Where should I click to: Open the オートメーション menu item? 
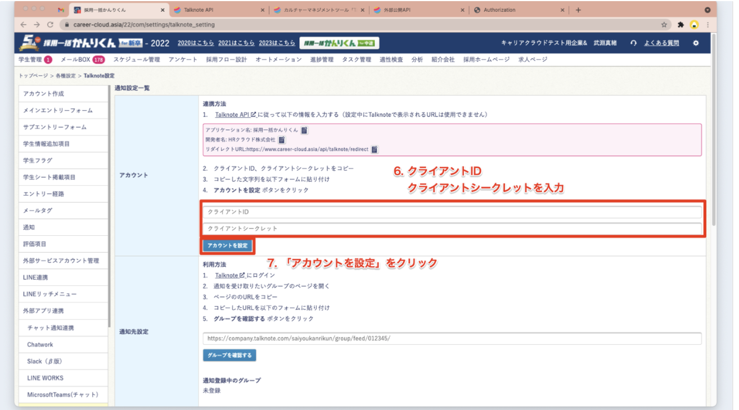pyautogui.click(x=278, y=60)
